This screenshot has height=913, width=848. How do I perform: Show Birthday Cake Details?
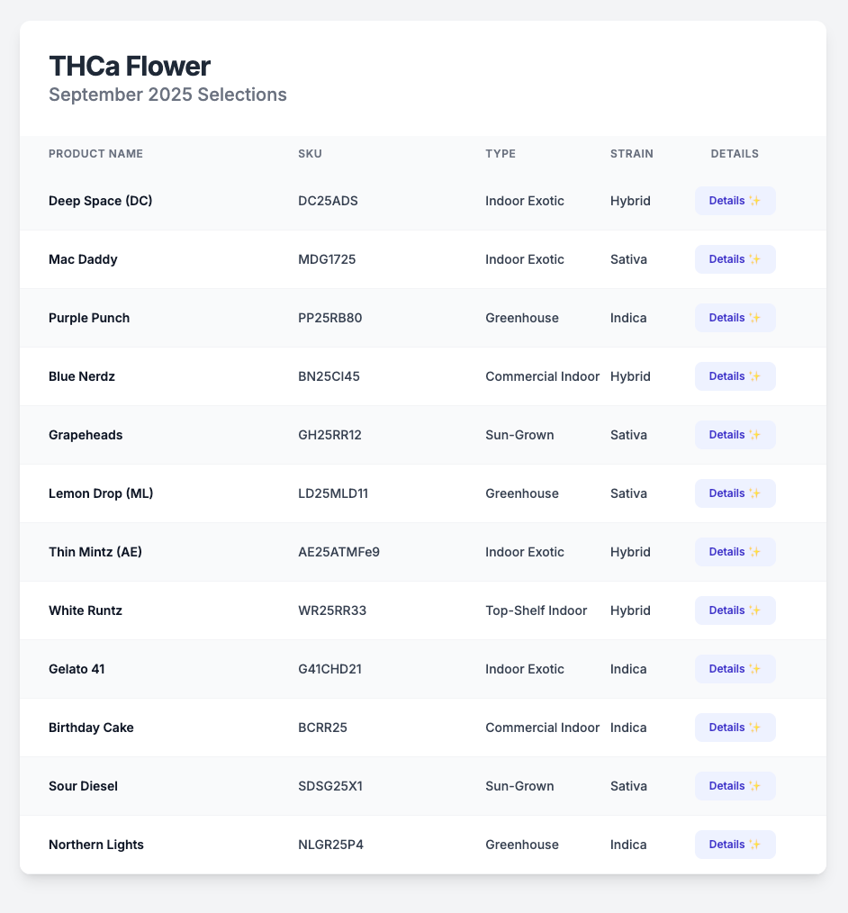(735, 728)
